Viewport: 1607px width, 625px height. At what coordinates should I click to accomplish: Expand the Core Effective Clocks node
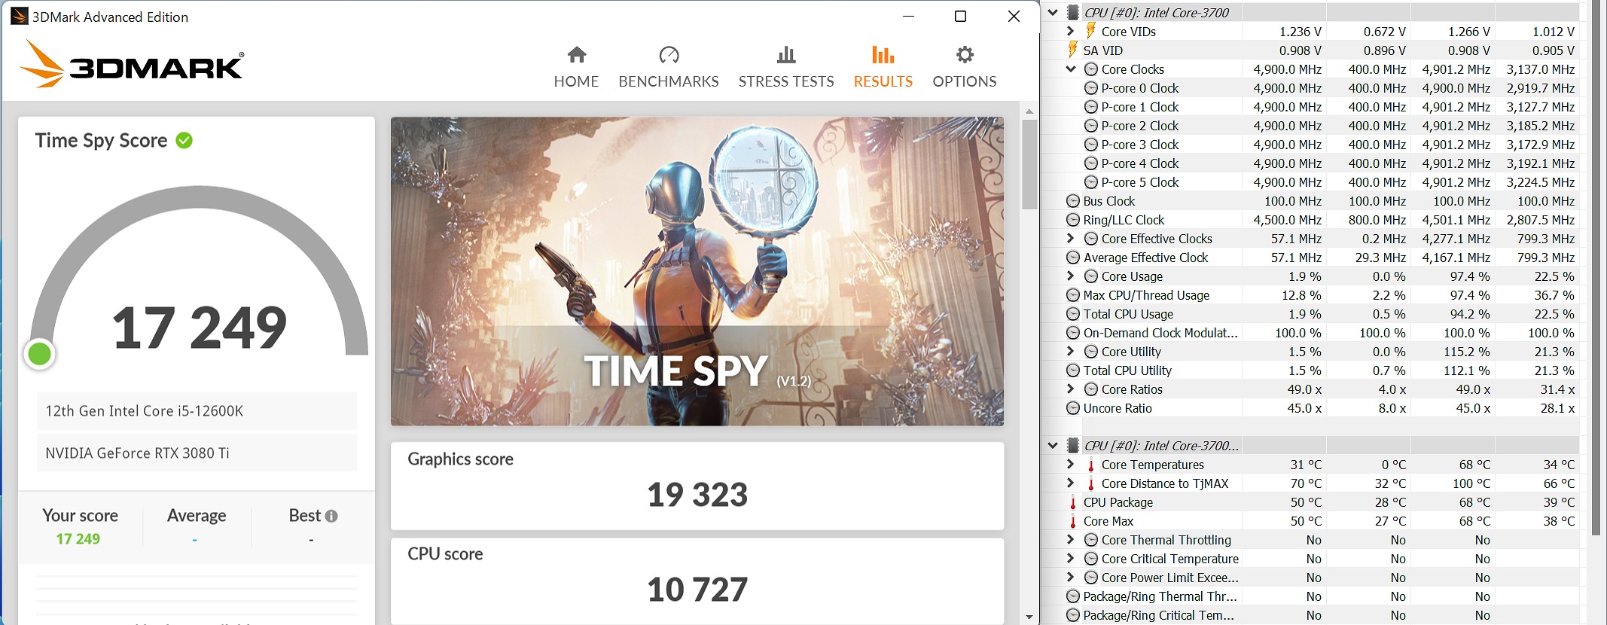[x=1071, y=239]
